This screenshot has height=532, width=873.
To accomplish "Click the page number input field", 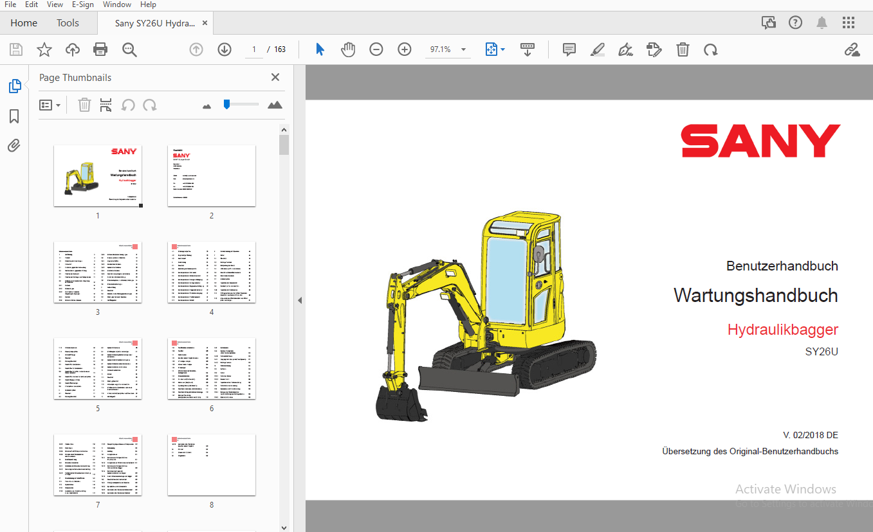I will (x=254, y=49).
